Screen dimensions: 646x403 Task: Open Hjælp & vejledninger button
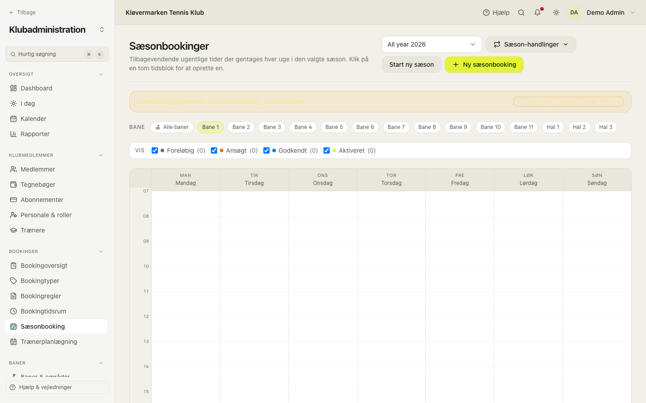[57, 387]
